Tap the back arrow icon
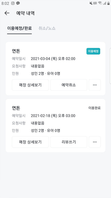The image size is (111, 198). 7,13
